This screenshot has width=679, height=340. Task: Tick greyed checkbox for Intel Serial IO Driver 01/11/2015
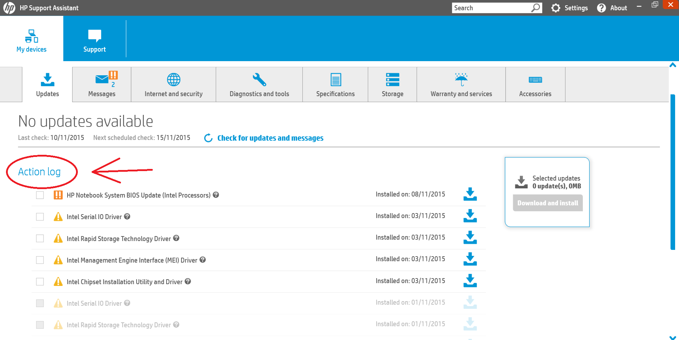[x=40, y=303]
